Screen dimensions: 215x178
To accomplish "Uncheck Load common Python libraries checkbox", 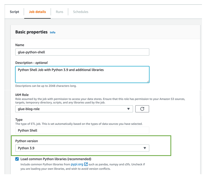I will click(x=17, y=159).
